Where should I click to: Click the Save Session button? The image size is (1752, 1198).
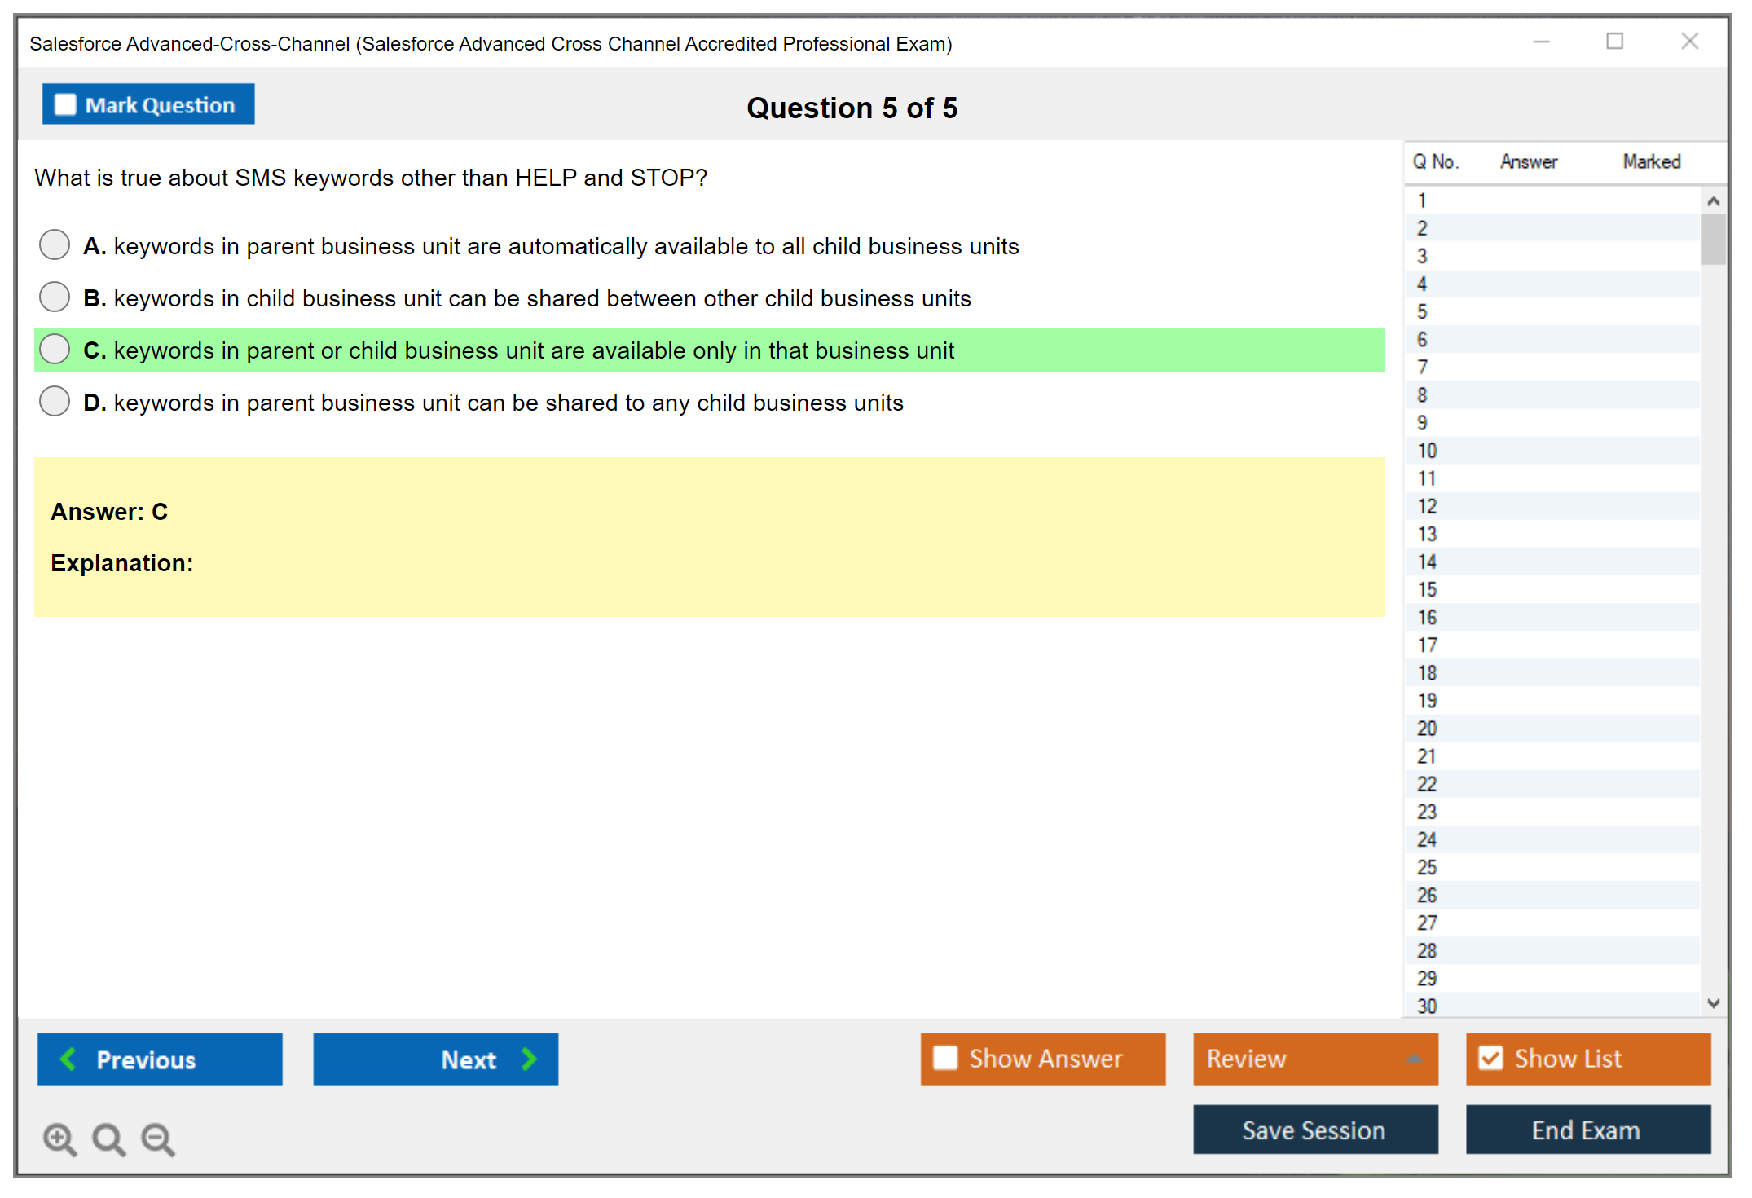(x=1314, y=1130)
